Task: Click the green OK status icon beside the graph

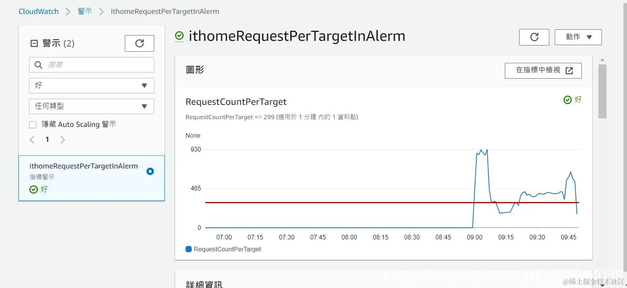Action: 567,99
